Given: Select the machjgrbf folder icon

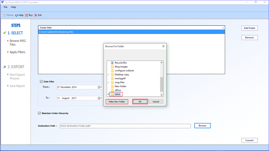Looking at the screenshot, I should click(112, 79).
